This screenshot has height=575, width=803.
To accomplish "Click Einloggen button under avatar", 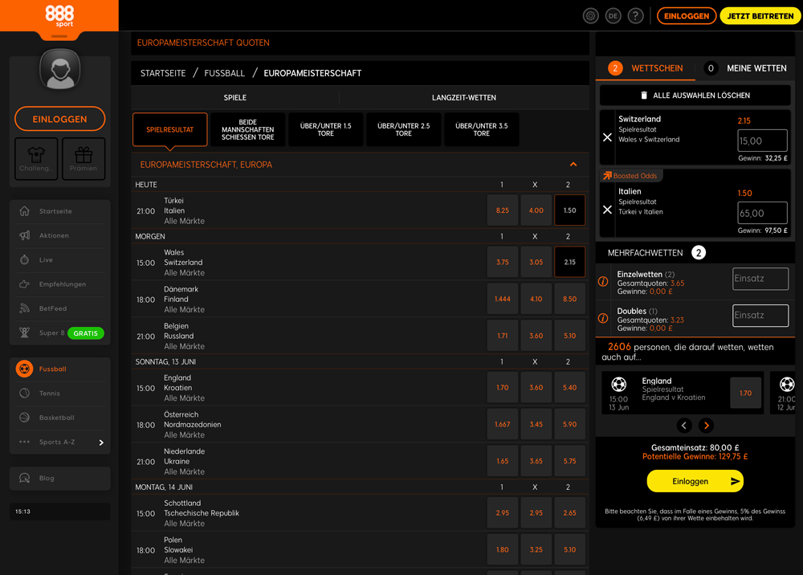I will click(x=60, y=119).
